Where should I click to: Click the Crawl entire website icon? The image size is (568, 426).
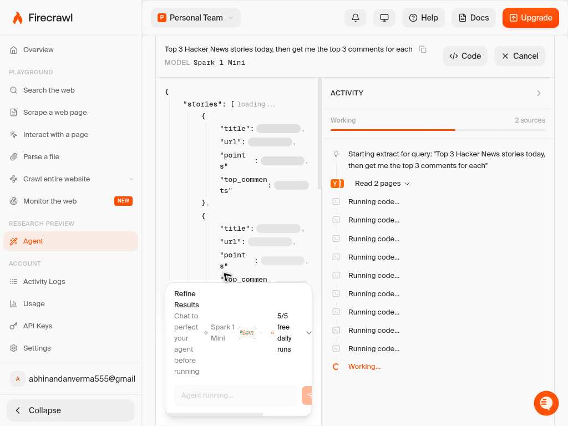pyautogui.click(x=13, y=179)
